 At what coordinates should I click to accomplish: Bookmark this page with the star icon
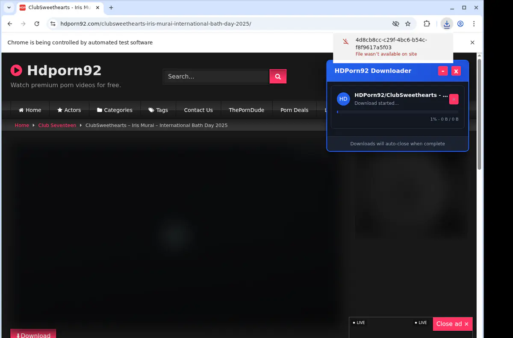point(408,24)
